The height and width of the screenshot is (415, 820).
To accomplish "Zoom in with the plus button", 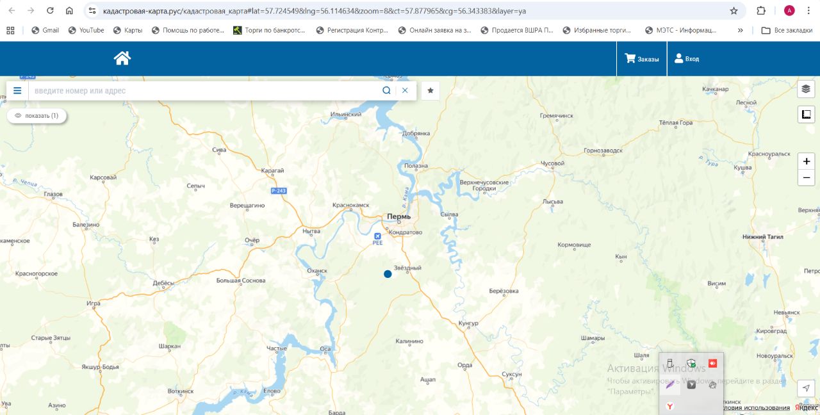I will pos(806,161).
